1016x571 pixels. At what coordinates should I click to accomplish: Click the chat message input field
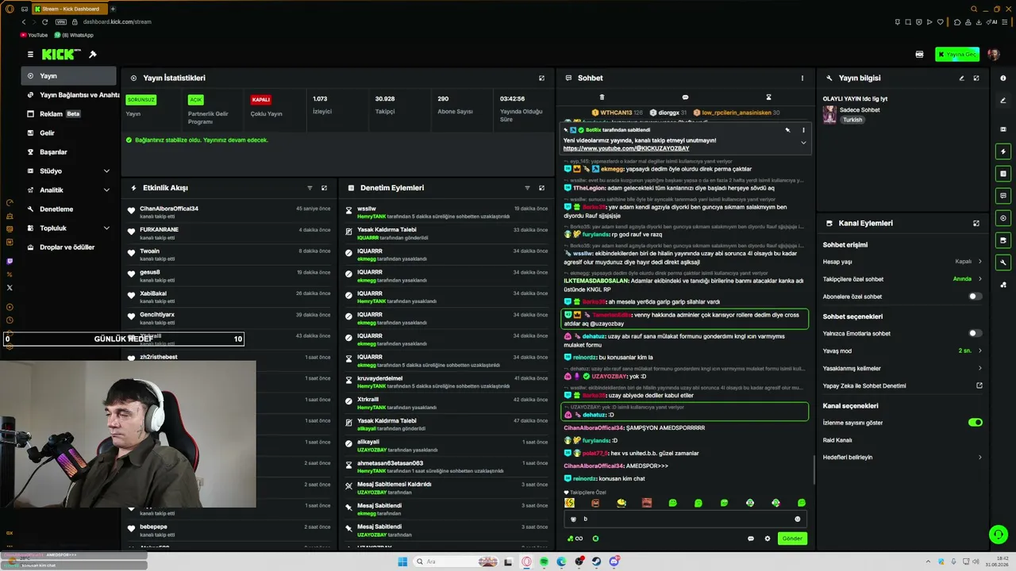686,519
